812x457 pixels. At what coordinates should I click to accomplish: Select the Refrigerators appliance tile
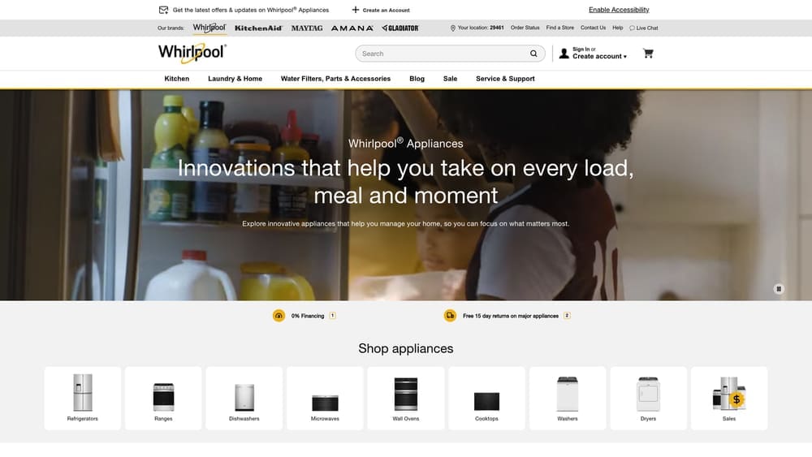[x=83, y=398]
